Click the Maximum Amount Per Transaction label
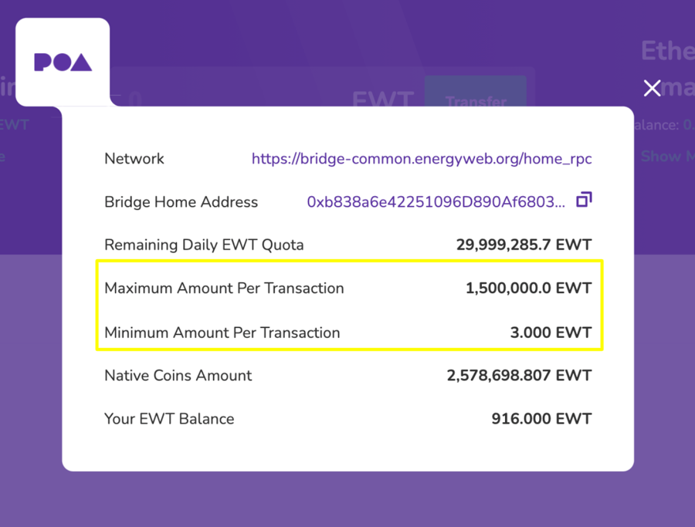The height and width of the screenshot is (527, 695). pos(224,289)
